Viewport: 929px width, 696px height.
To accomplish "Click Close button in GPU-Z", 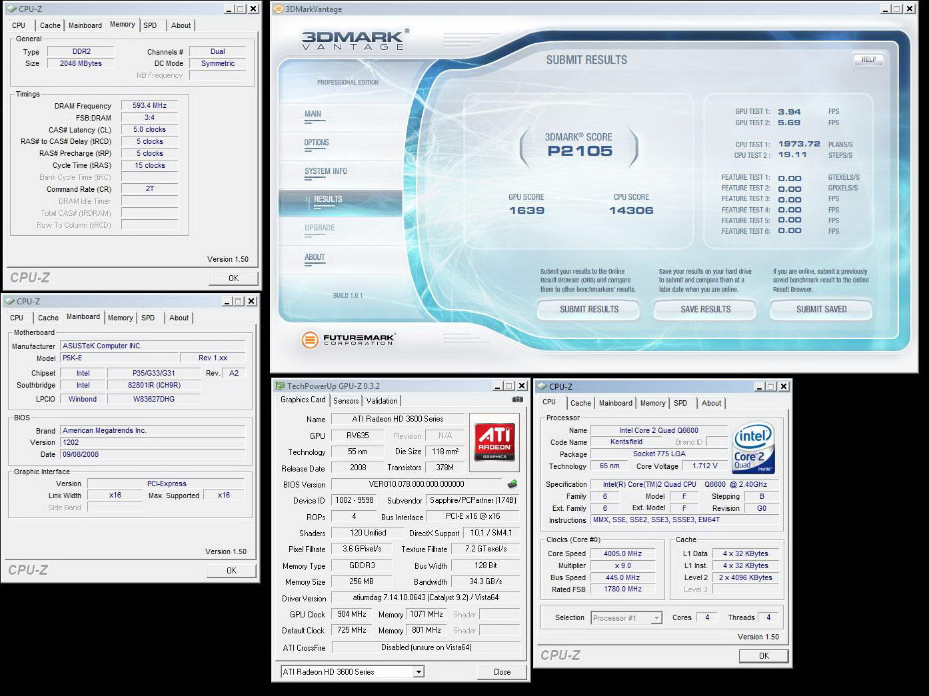I will (502, 672).
